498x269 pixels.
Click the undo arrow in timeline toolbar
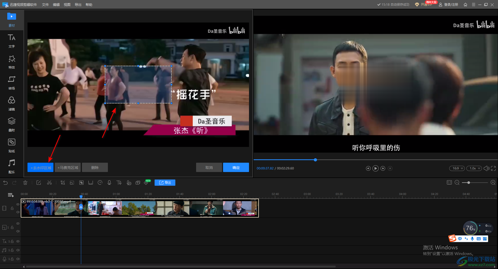pyautogui.click(x=5, y=183)
